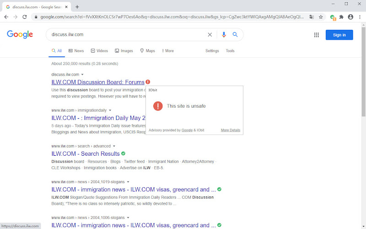
Task: Switch to the Maps tab
Action: click(147, 51)
